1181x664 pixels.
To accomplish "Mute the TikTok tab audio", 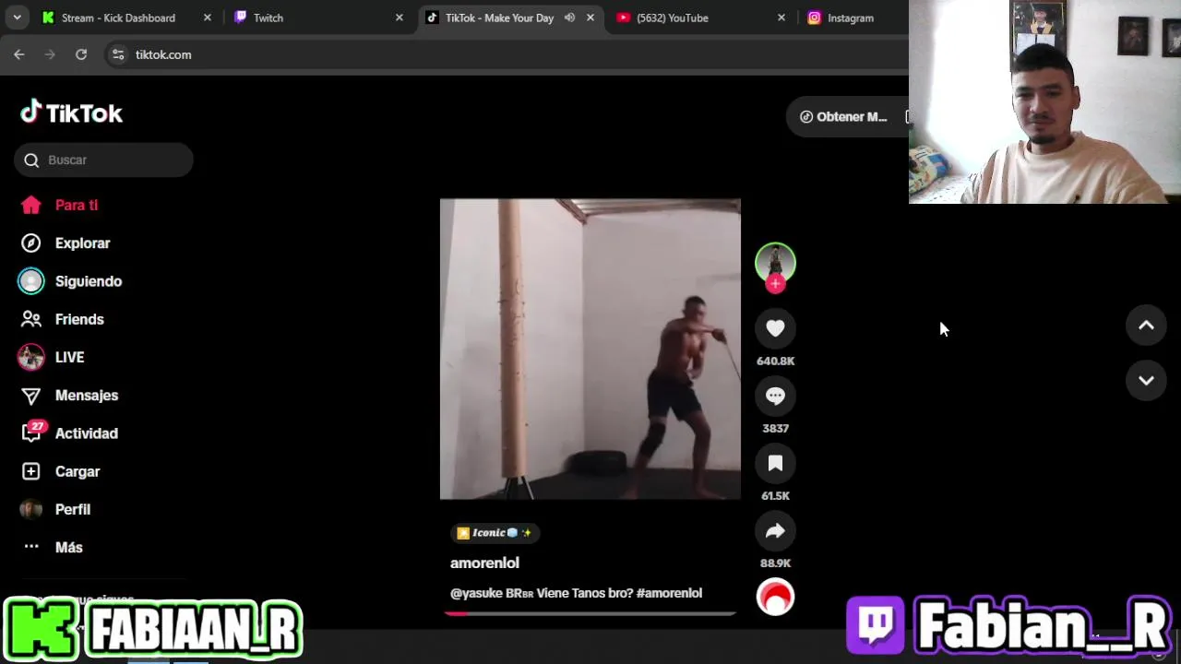I will [569, 18].
